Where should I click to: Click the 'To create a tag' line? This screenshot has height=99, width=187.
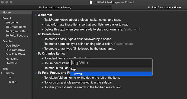point(80,49)
